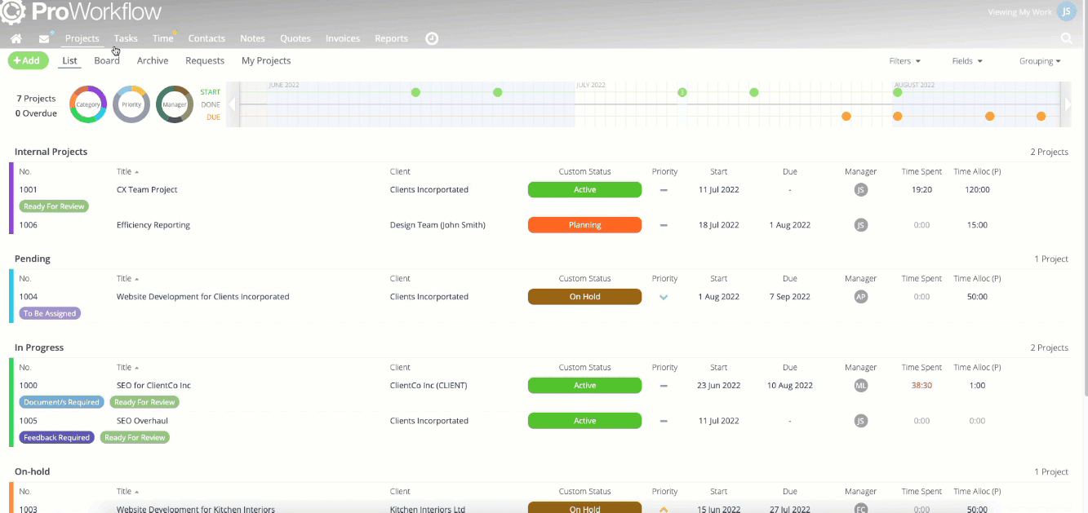This screenshot has width=1088, height=513.
Task: Click JS manager avatar for CX Team Project
Action: [860, 190]
